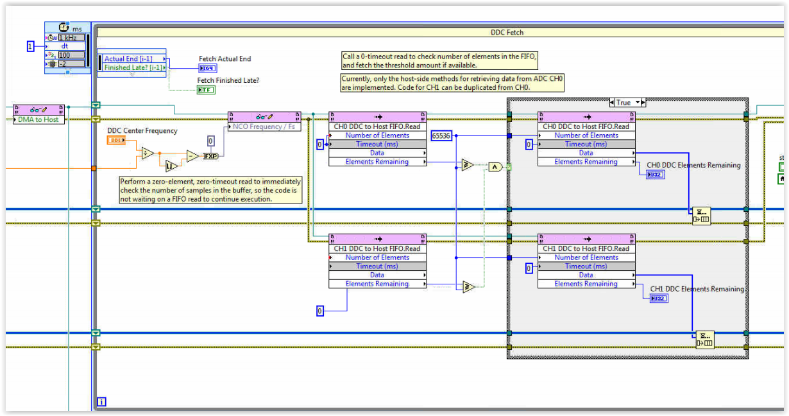Click Number of Elements of CH1 inside case
789x416 pixels.
coord(586,257)
